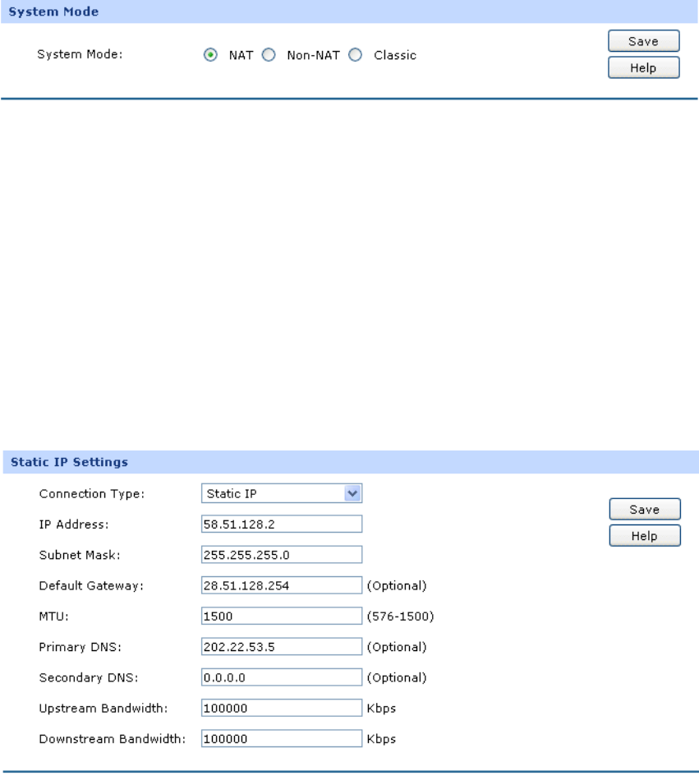Viewport: 699px width, 776px height.
Task: Click the Primary DNS input field
Action: 282,647
